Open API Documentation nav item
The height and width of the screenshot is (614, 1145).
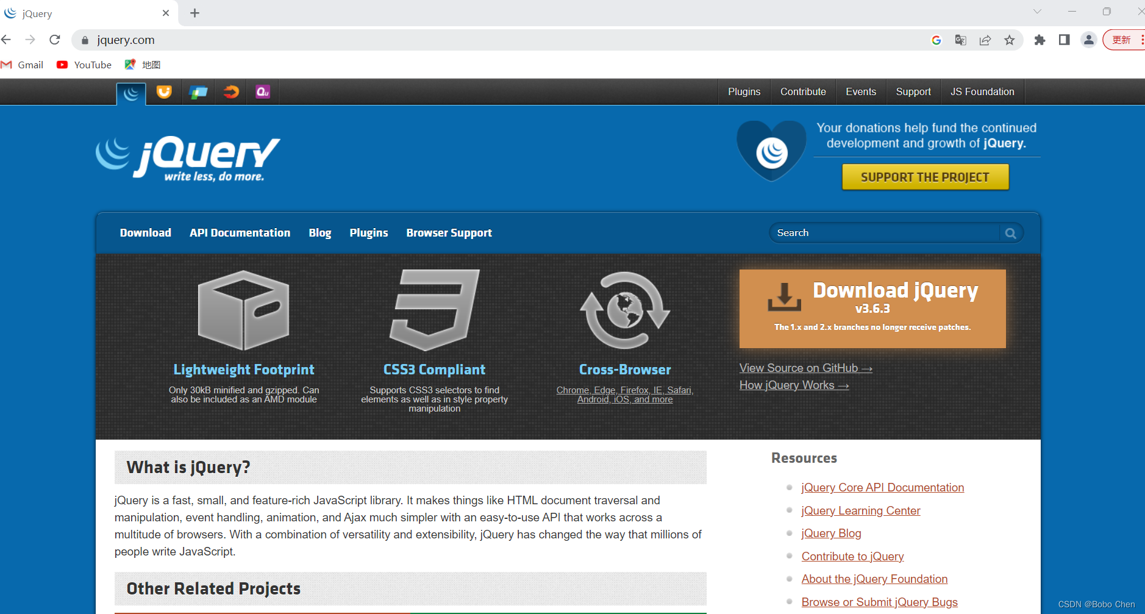[x=240, y=233]
